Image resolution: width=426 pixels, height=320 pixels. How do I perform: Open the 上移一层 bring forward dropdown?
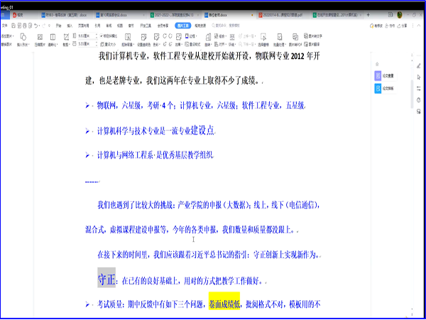[246, 36]
